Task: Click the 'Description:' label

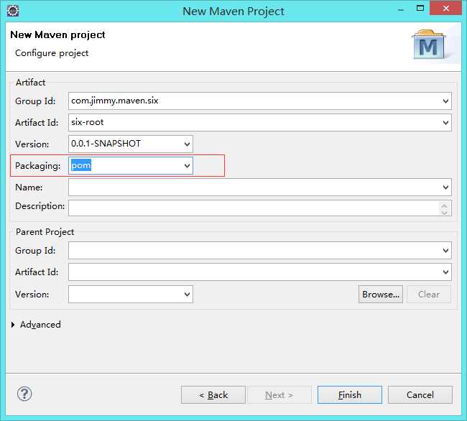Action: click(x=40, y=206)
